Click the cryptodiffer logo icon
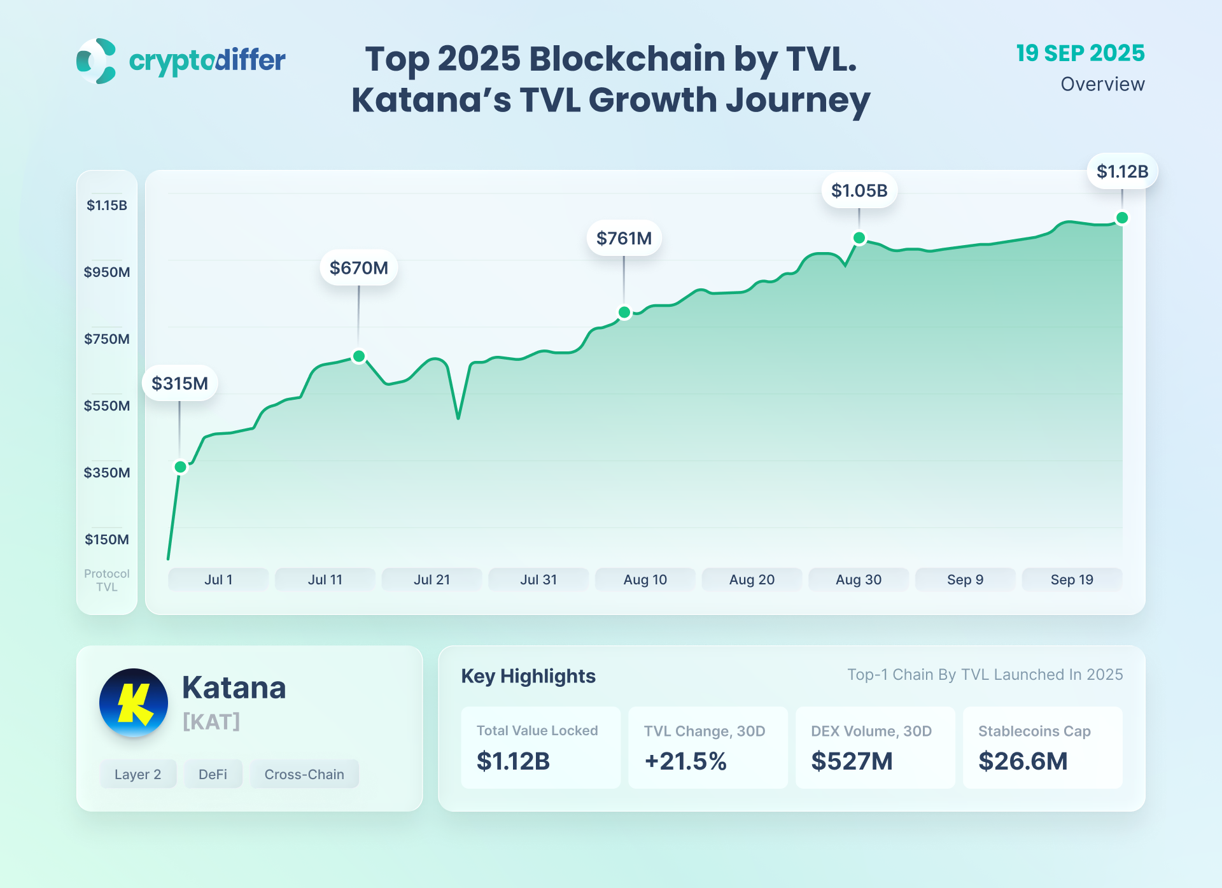Image resolution: width=1222 pixels, height=888 pixels. [x=96, y=61]
